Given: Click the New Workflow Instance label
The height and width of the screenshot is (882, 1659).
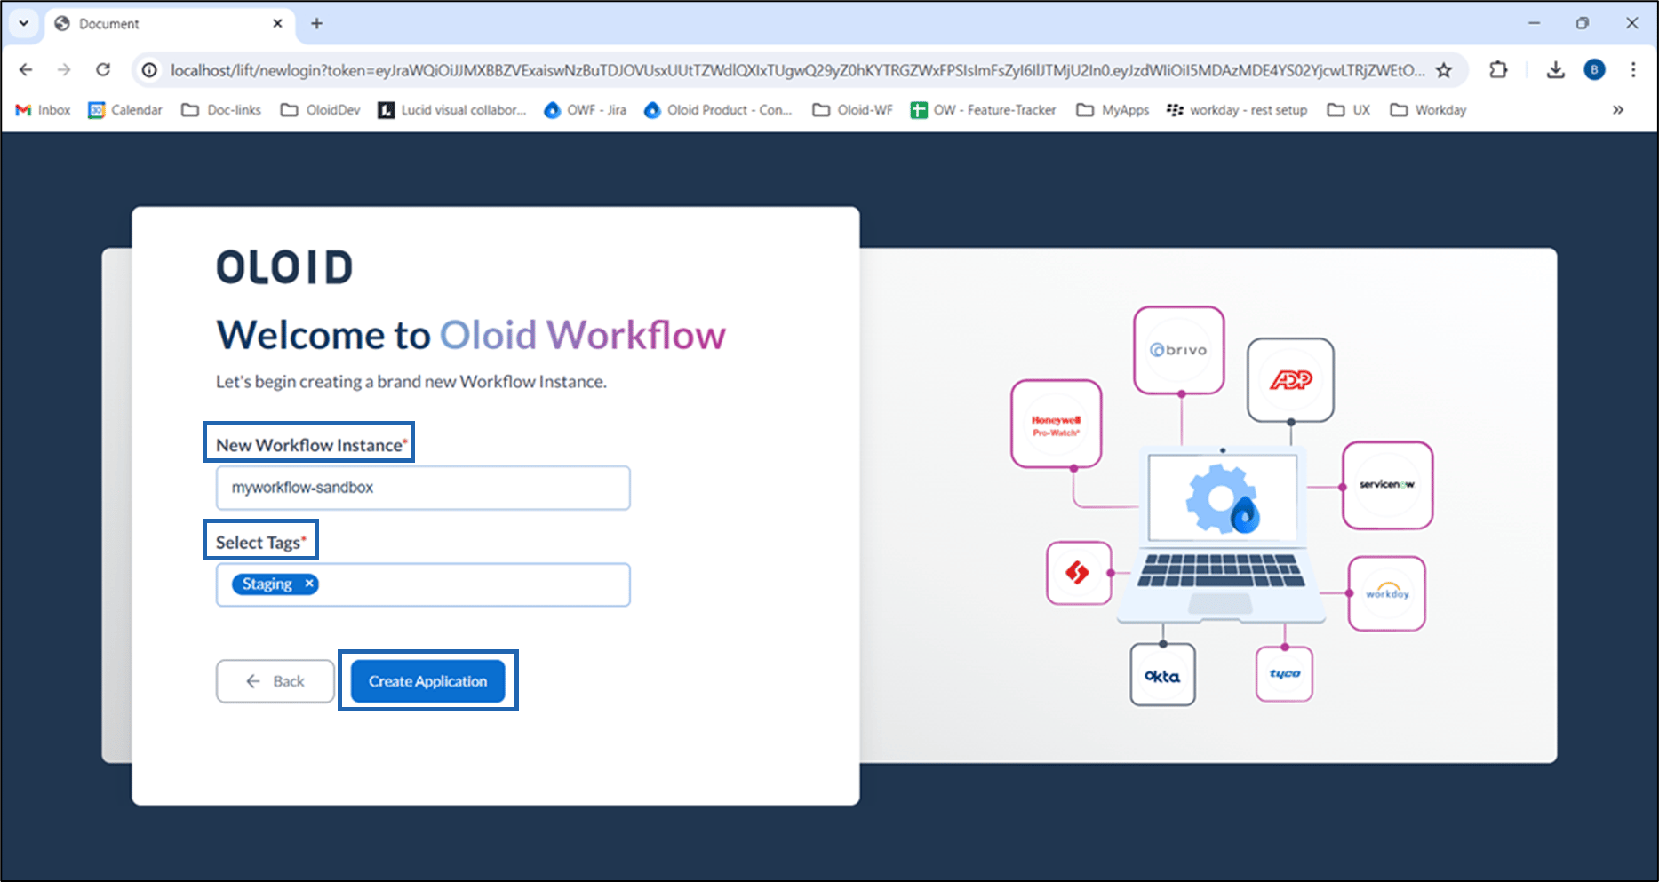Looking at the screenshot, I should pyautogui.click(x=312, y=445).
